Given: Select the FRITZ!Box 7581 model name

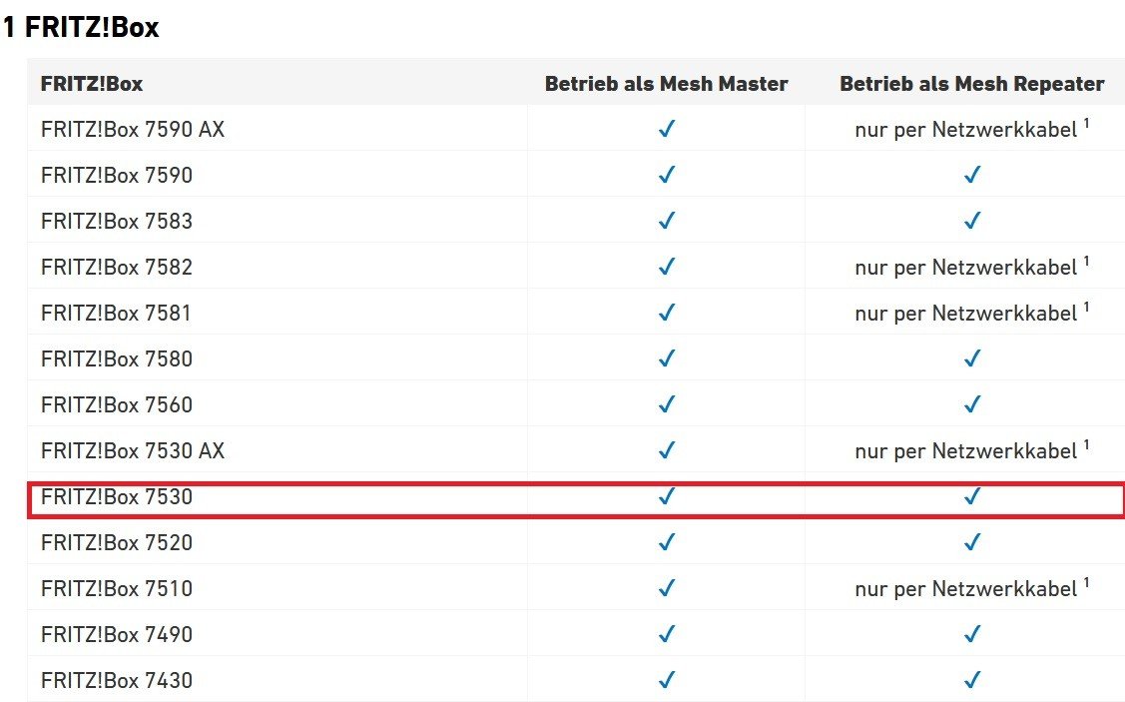Looking at the screenshot, I should (116, 313).
